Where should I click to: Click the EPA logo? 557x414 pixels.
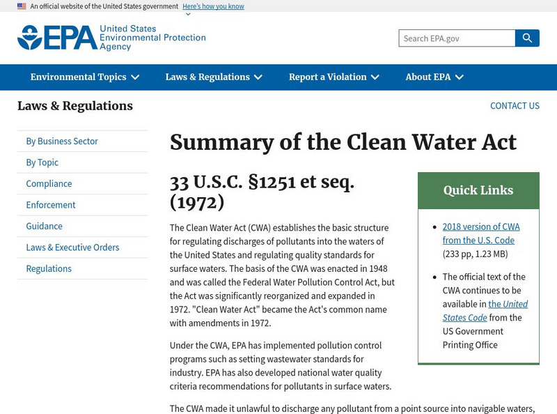[x=111, y=38]
